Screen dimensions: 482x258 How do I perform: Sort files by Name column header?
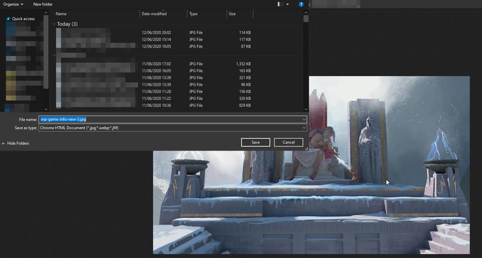[x=61, y=14]
